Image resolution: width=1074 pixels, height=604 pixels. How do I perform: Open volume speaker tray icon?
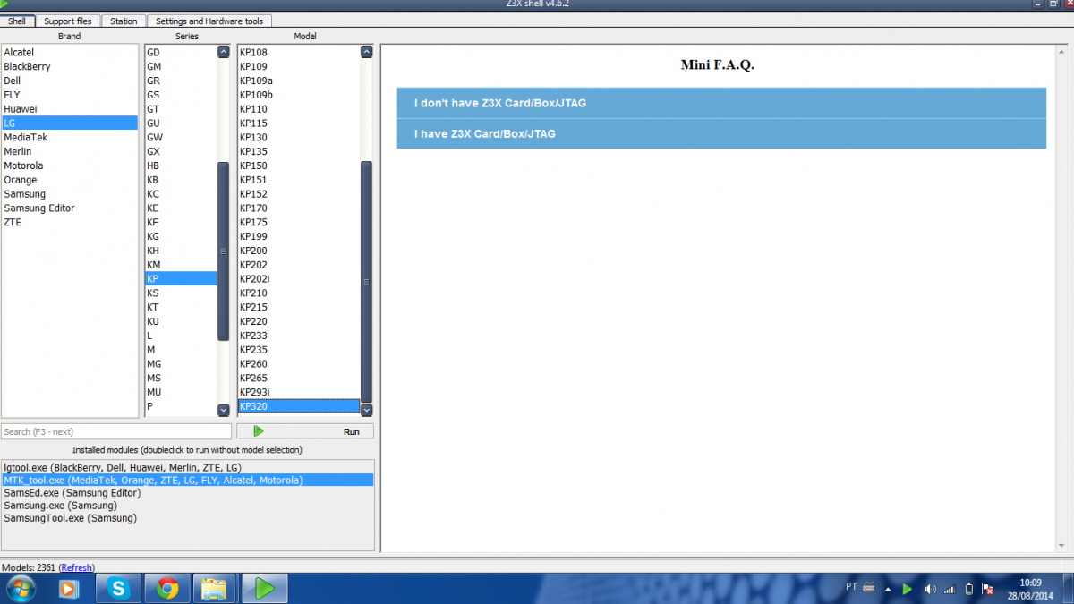click(x=930, y=589)
